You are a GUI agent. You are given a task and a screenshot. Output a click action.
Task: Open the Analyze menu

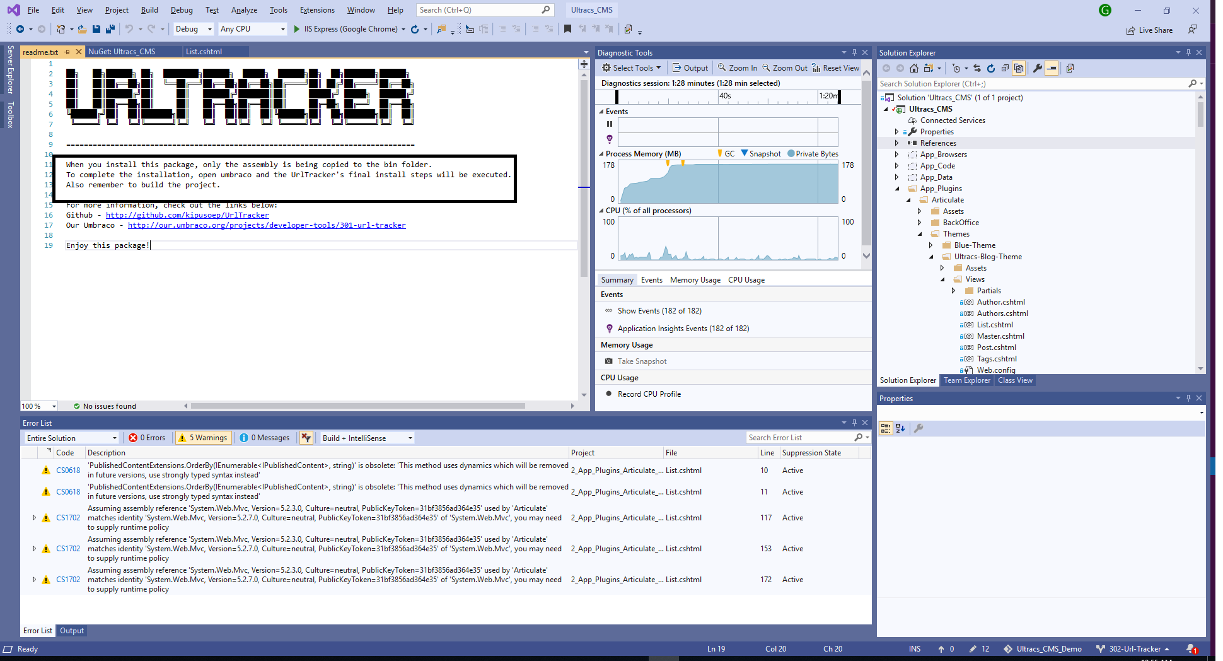[x=244, y=10]
